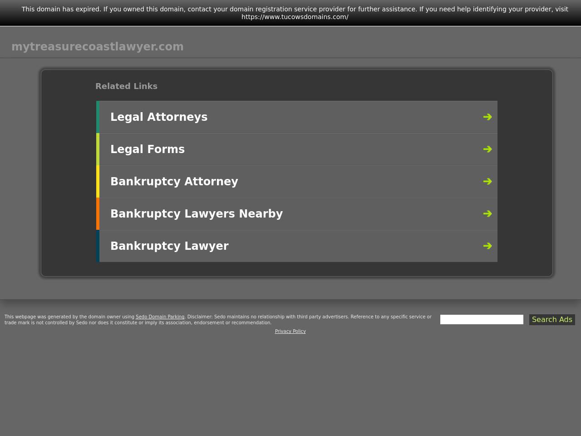Focus the search ads input field
The height and width of the screenshot is (436, 581).
click(x=482, y=320)
